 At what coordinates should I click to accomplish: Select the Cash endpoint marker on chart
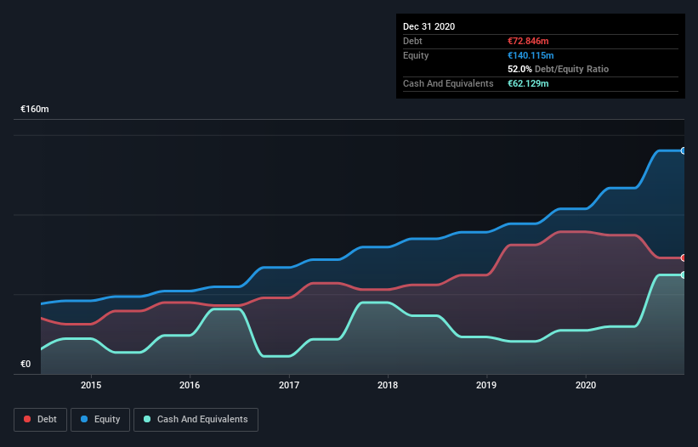[x=684, y=274]
